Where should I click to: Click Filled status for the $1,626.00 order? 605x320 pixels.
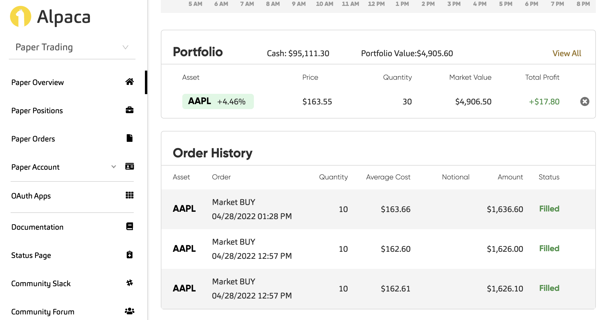pyautogui.click(x=549, y=249)
